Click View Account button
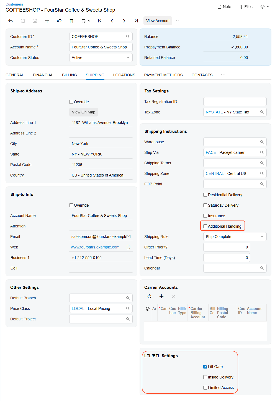The width and height of the screenshot is (275, 402). pos(158,21)
